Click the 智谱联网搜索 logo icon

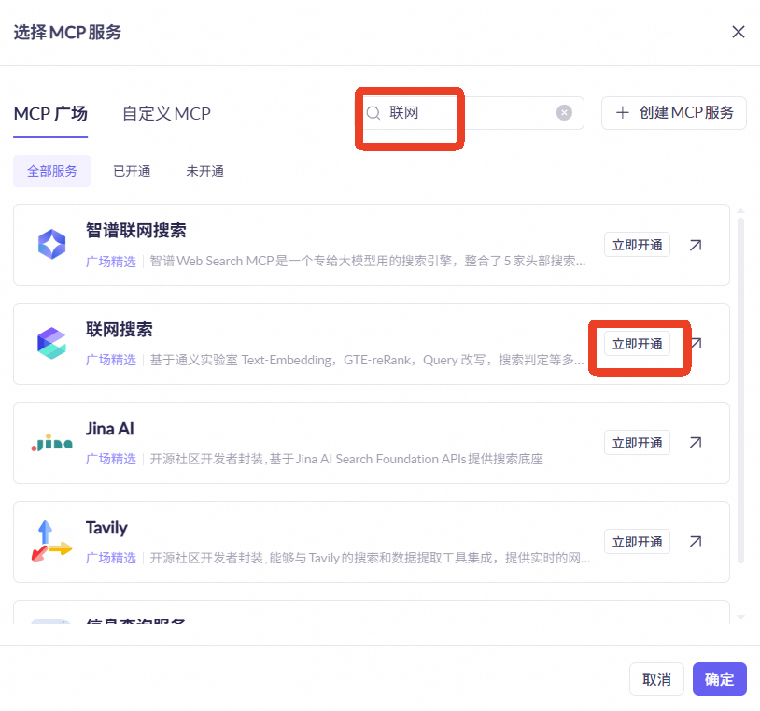coord(52,244)
